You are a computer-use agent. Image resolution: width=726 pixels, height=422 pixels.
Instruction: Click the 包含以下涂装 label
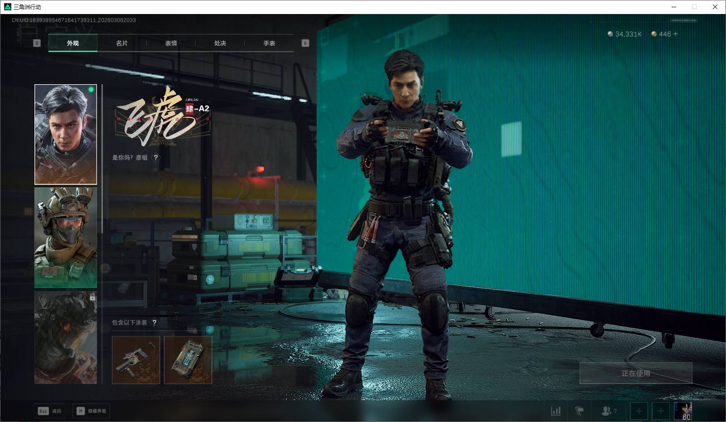pos(130,322)
